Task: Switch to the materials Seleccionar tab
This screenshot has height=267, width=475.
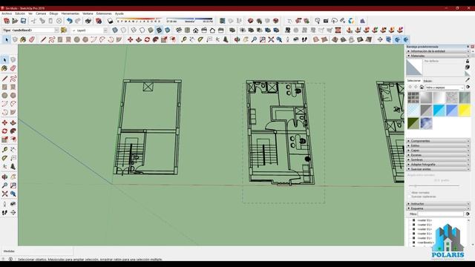Action: 414,81
